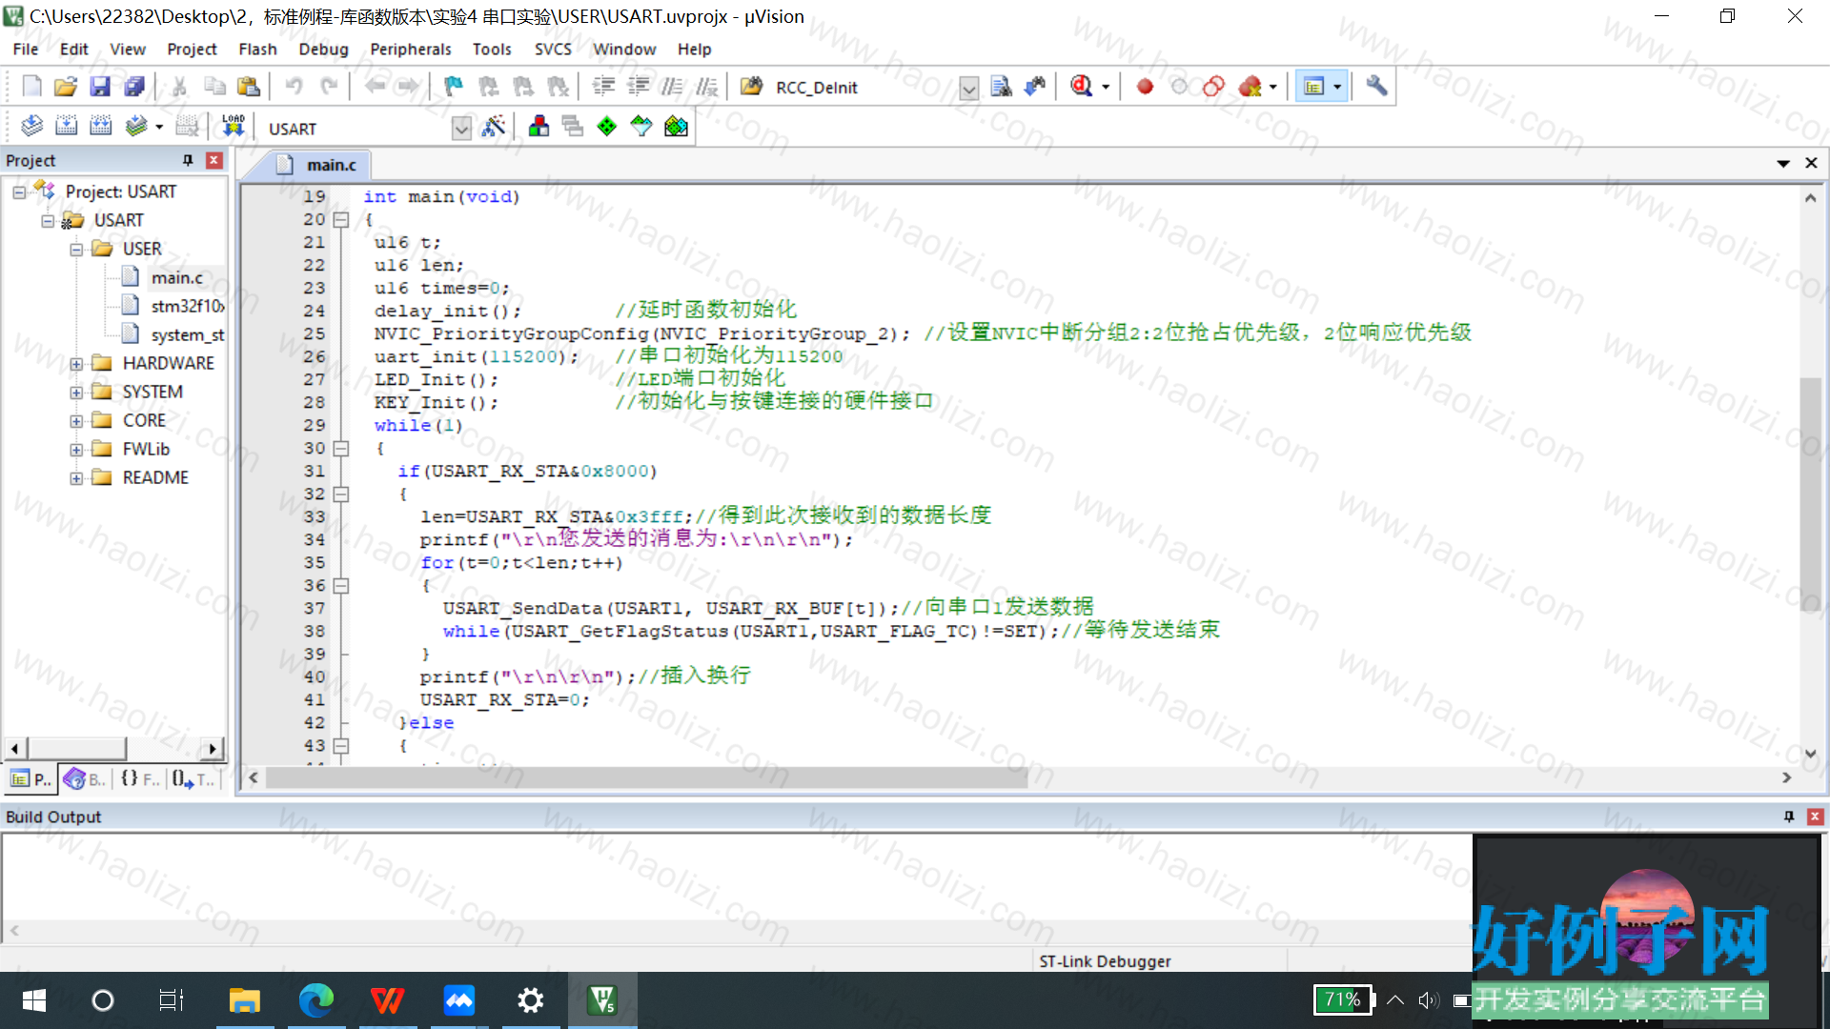Click the Batch Build icon
Viewport: 1830px width, 1029px height.
point(135,126)
